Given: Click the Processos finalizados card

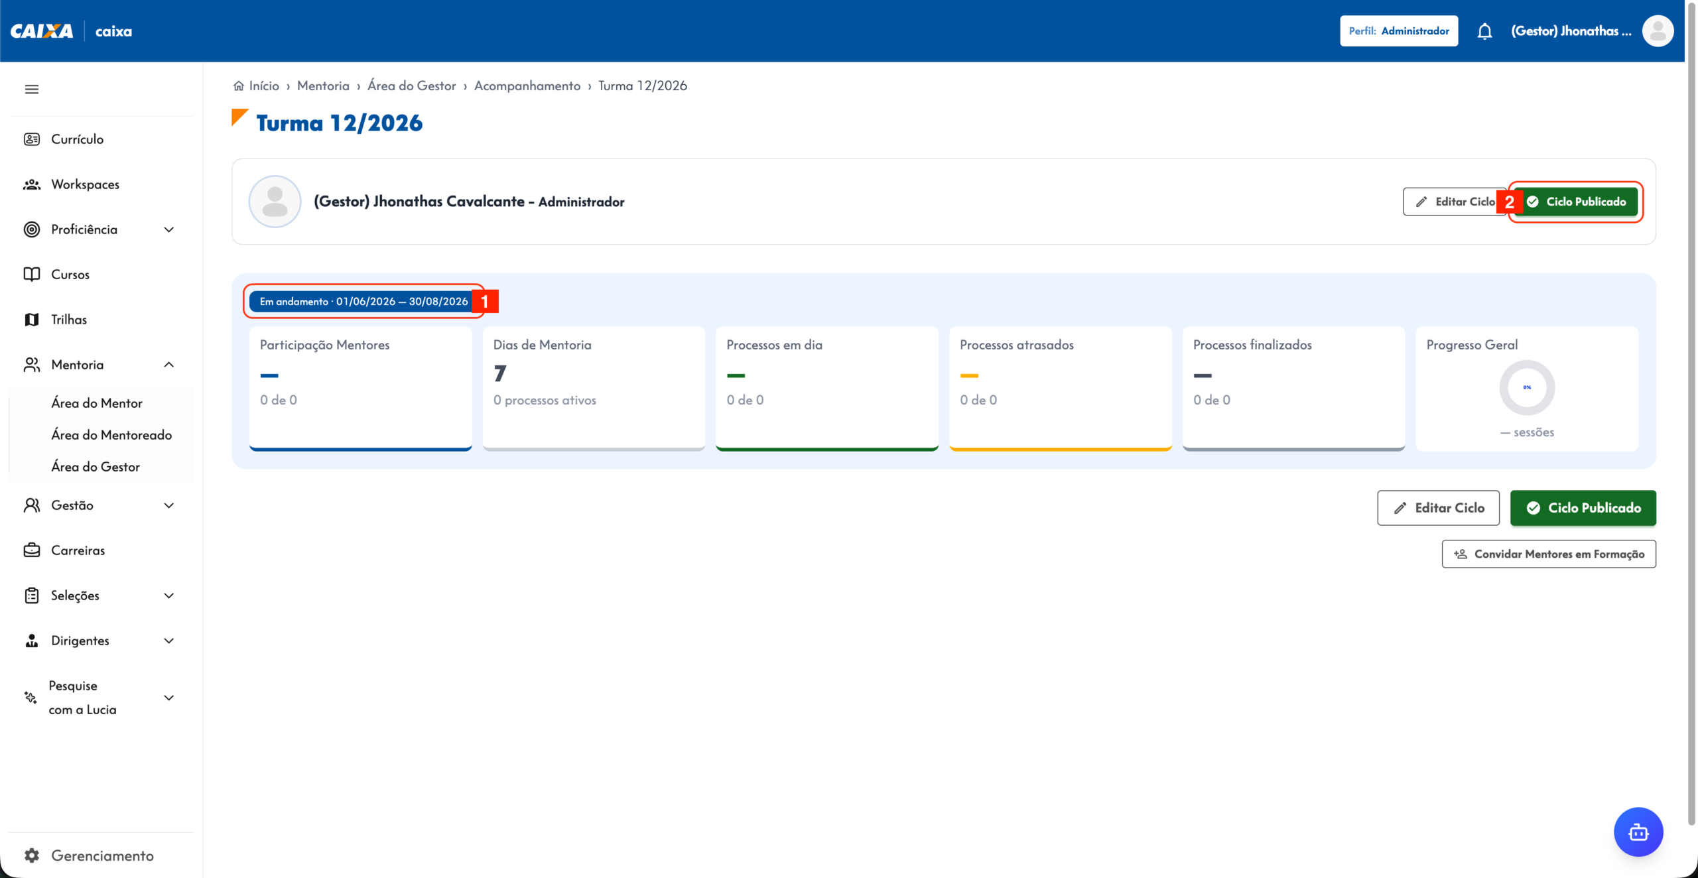Looking at the screenshot, I should point(1294,389).
